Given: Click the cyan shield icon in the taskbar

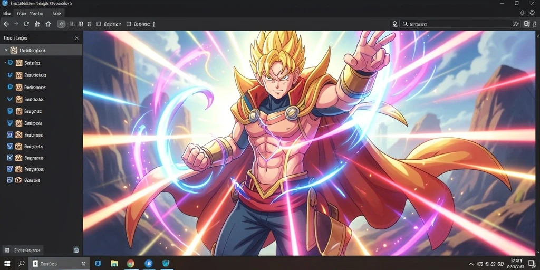Looking at the screenshot, I should click(x=166, y=264).
